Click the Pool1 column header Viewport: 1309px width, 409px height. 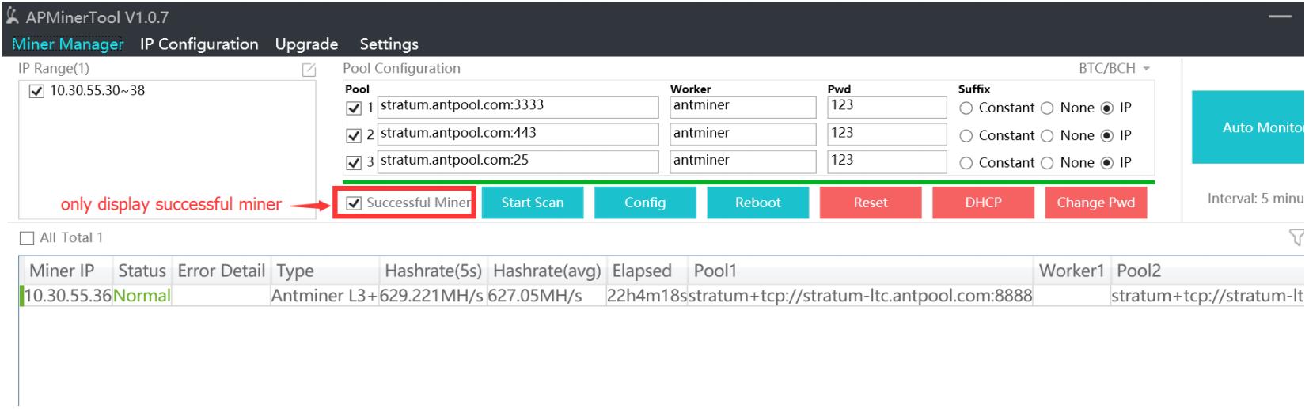860,271
